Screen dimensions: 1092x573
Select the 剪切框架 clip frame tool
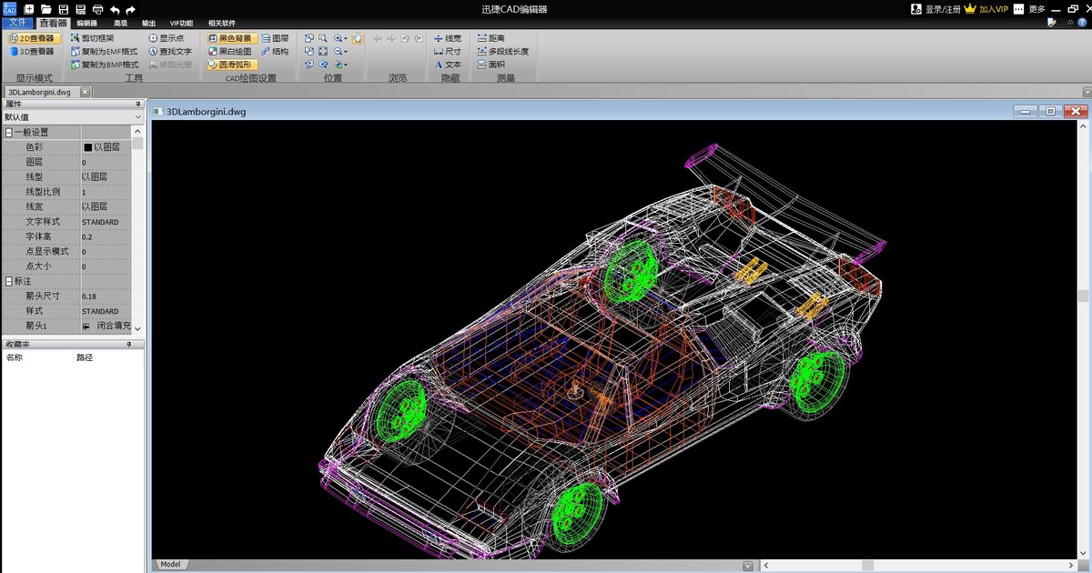[x=91, y=39]
